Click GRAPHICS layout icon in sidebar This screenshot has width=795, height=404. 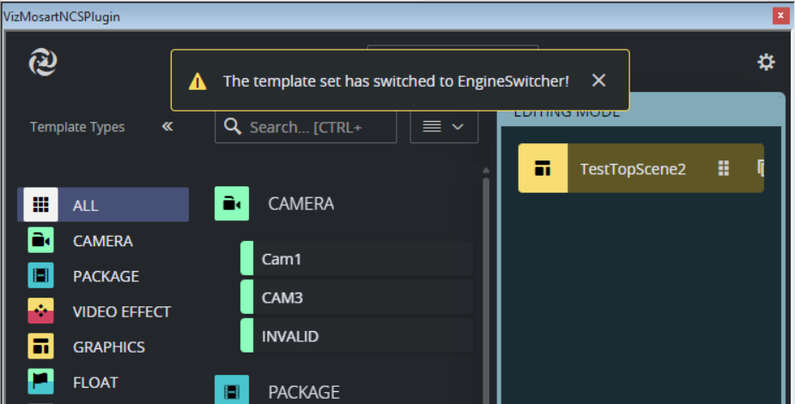[40, 347]
